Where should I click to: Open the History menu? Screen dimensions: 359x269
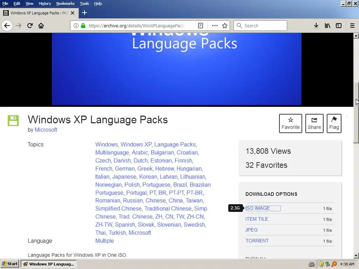(x=45, y=4)
